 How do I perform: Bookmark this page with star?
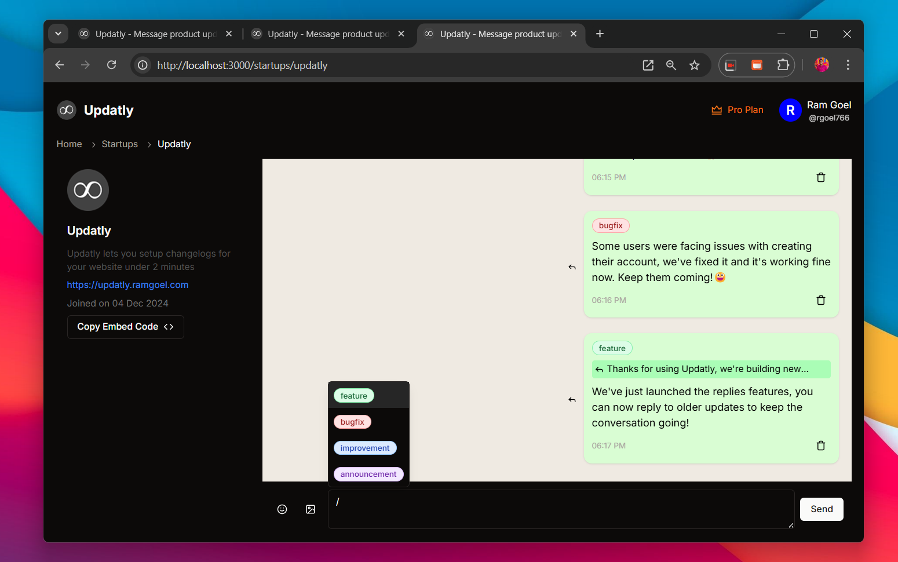coord(694,65)
